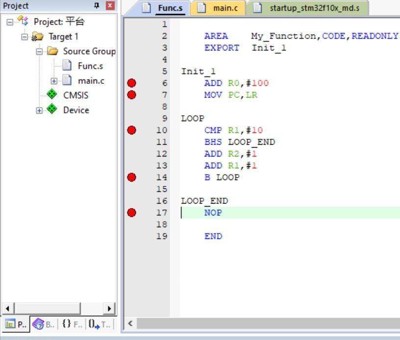Click the LOOP label on line 9
The image size is (400, 340).
click(x=193, y=118)
